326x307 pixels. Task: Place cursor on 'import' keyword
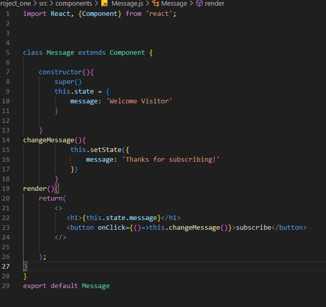(35, 14)
